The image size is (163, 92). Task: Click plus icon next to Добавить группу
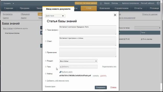point(14,28)
